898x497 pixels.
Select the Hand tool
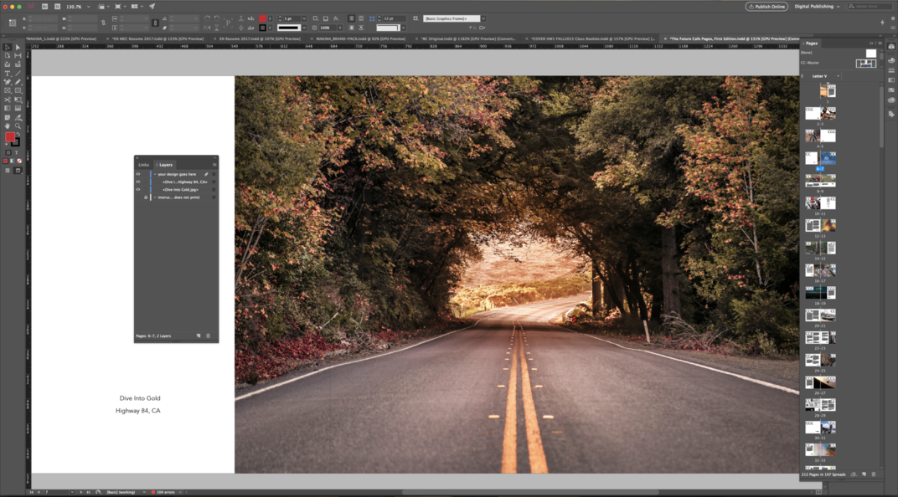click(8, 126)
